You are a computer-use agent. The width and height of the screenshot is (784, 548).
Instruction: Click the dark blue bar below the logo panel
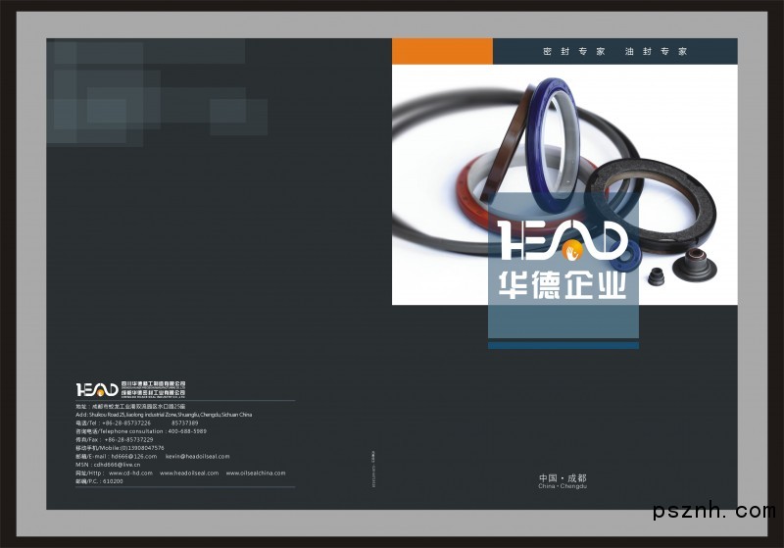[x=563, y=345]
